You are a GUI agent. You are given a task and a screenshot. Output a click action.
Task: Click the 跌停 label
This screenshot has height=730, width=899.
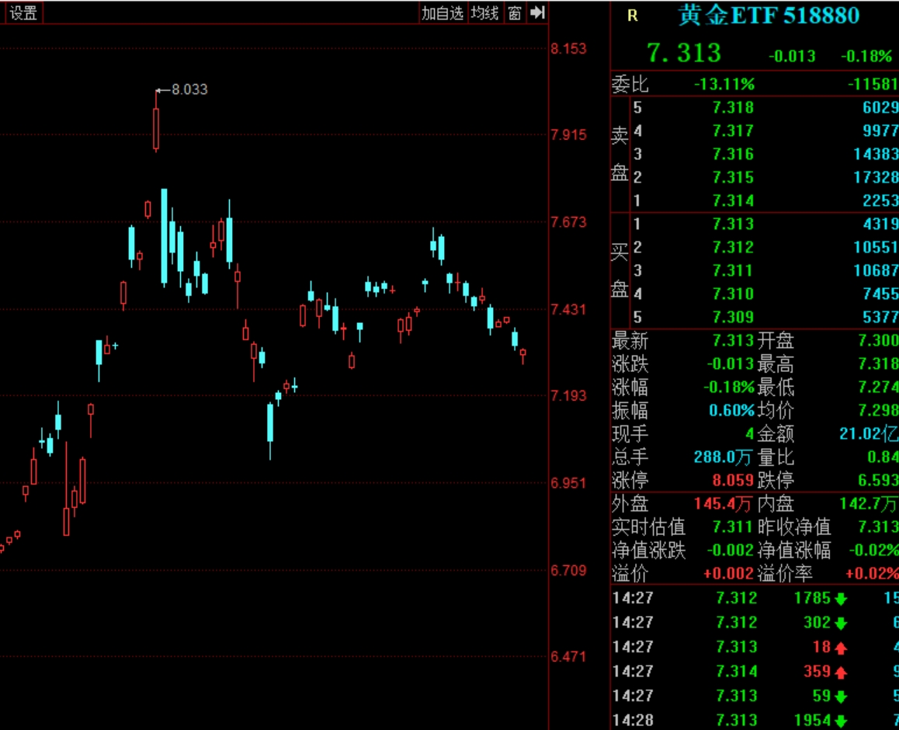776,480
